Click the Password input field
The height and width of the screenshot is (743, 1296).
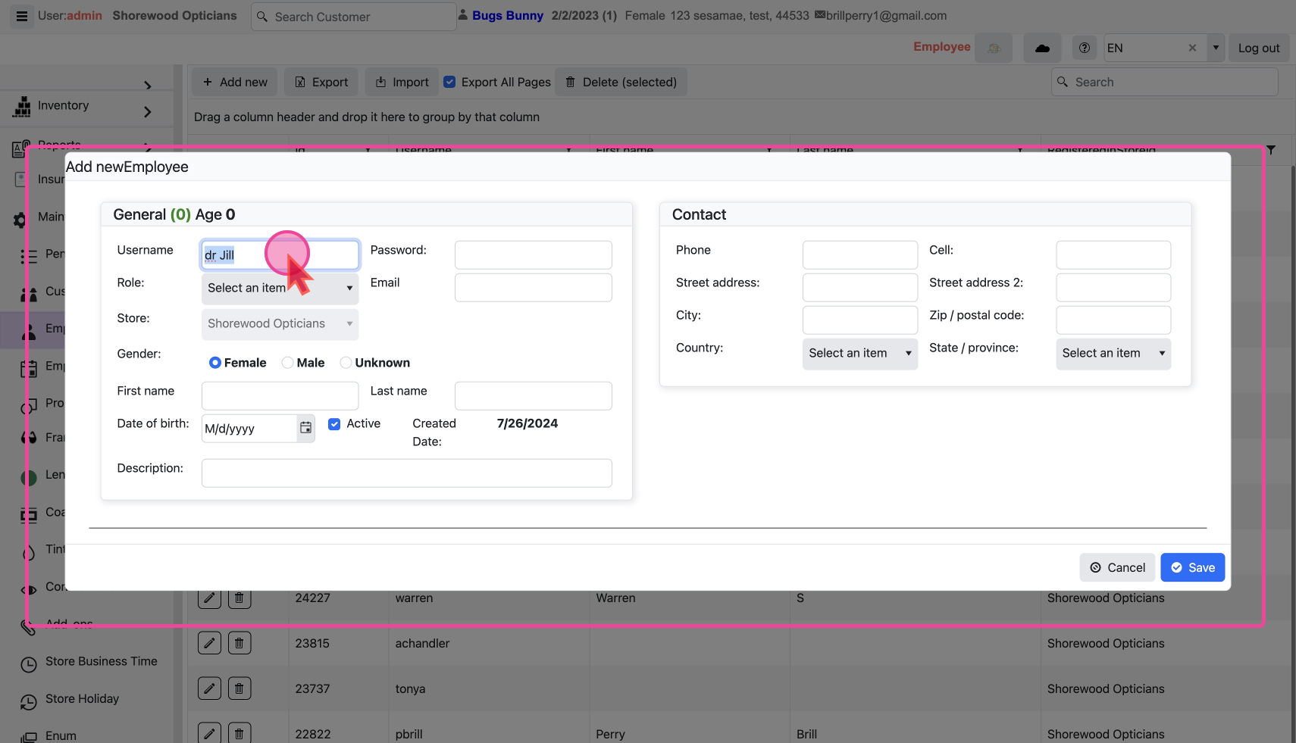[533, 255]
